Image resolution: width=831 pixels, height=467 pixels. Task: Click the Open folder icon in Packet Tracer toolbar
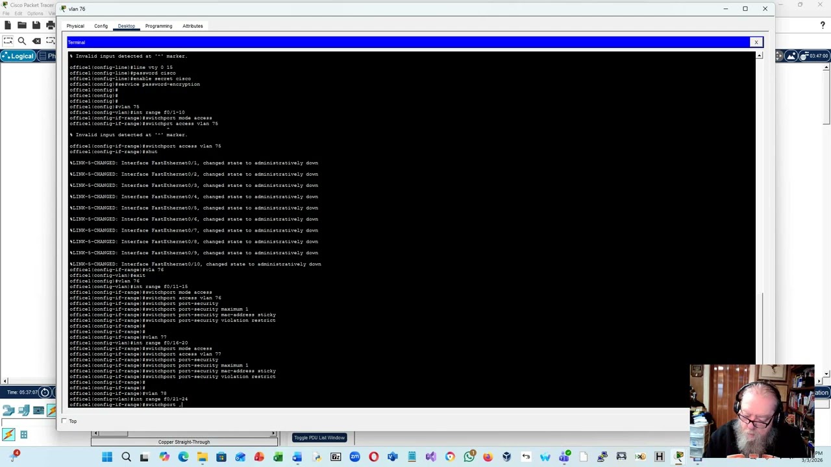[21, 25]
